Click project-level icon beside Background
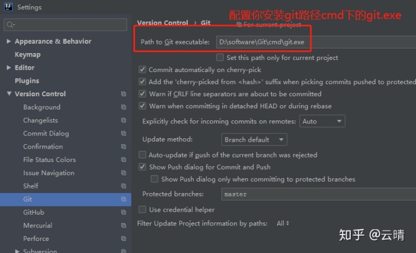The image size is (416, 253). [124, 107]
